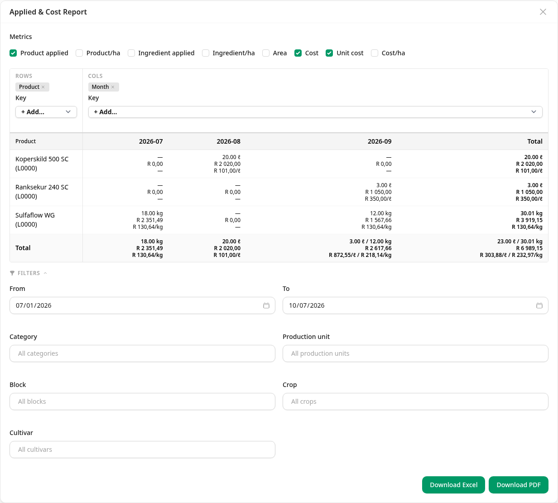Select the Sulfaflow WG row label
Screen dimensions: 558x503
(35, 220)
